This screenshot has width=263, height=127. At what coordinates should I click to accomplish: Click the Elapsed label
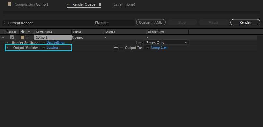point(102,23)
